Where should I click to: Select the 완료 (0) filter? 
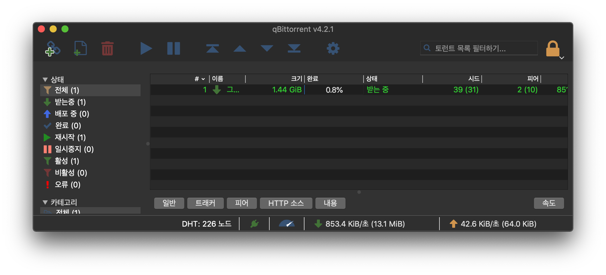pos(90,126)
